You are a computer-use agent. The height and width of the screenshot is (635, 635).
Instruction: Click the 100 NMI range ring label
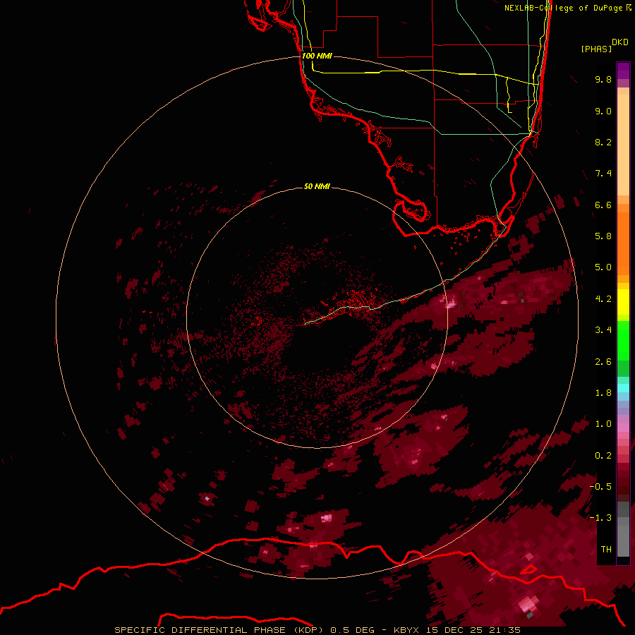[x=317, y=56]
